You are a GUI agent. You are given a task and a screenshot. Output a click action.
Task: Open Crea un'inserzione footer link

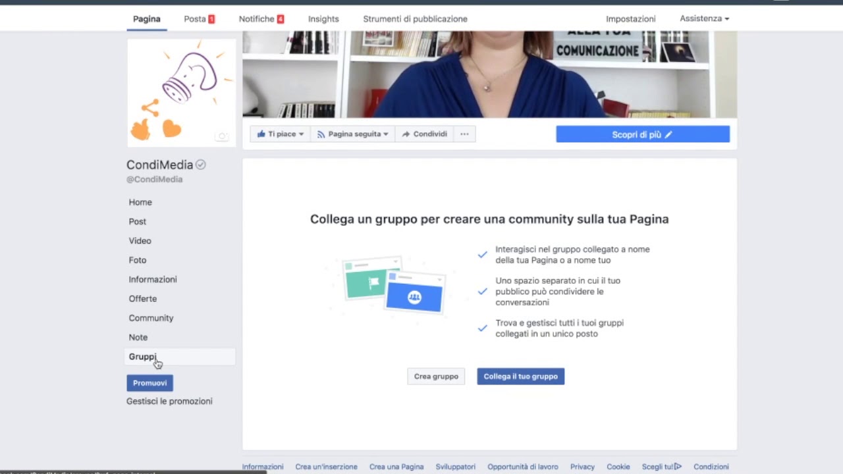click(326, 467)
